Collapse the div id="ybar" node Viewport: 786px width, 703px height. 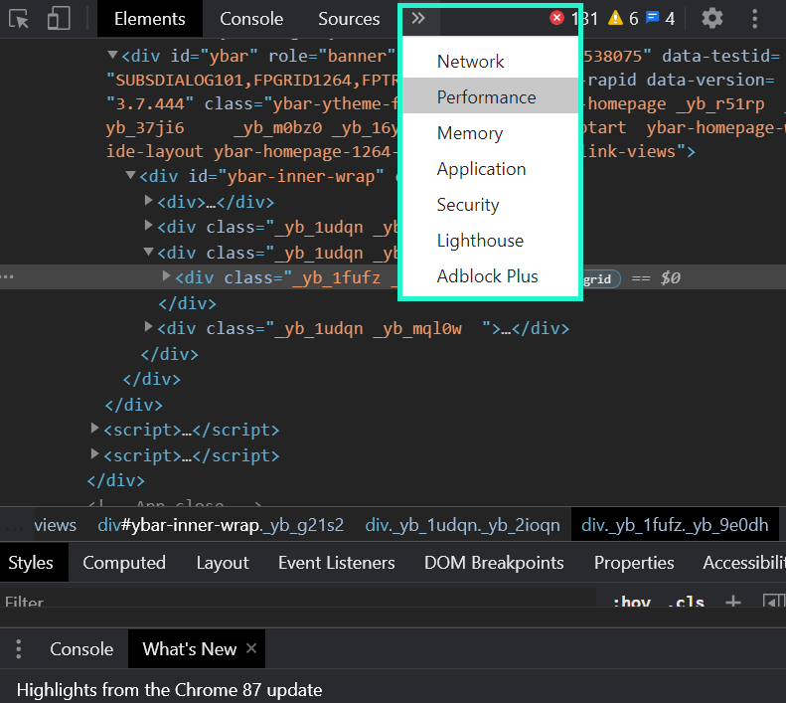coord(113,55)
